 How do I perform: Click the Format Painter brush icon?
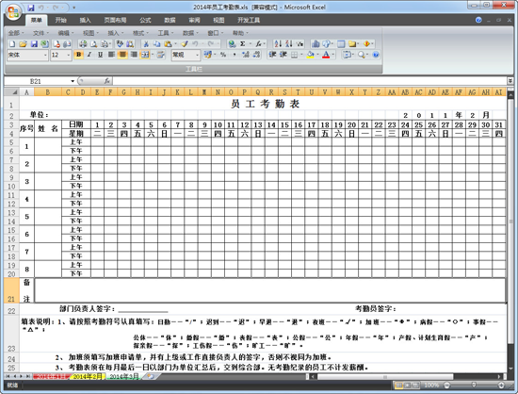[x=185, y=44]
